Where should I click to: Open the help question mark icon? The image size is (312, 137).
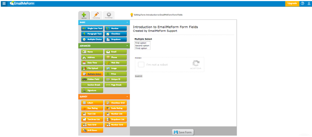(x=303, y=3)
